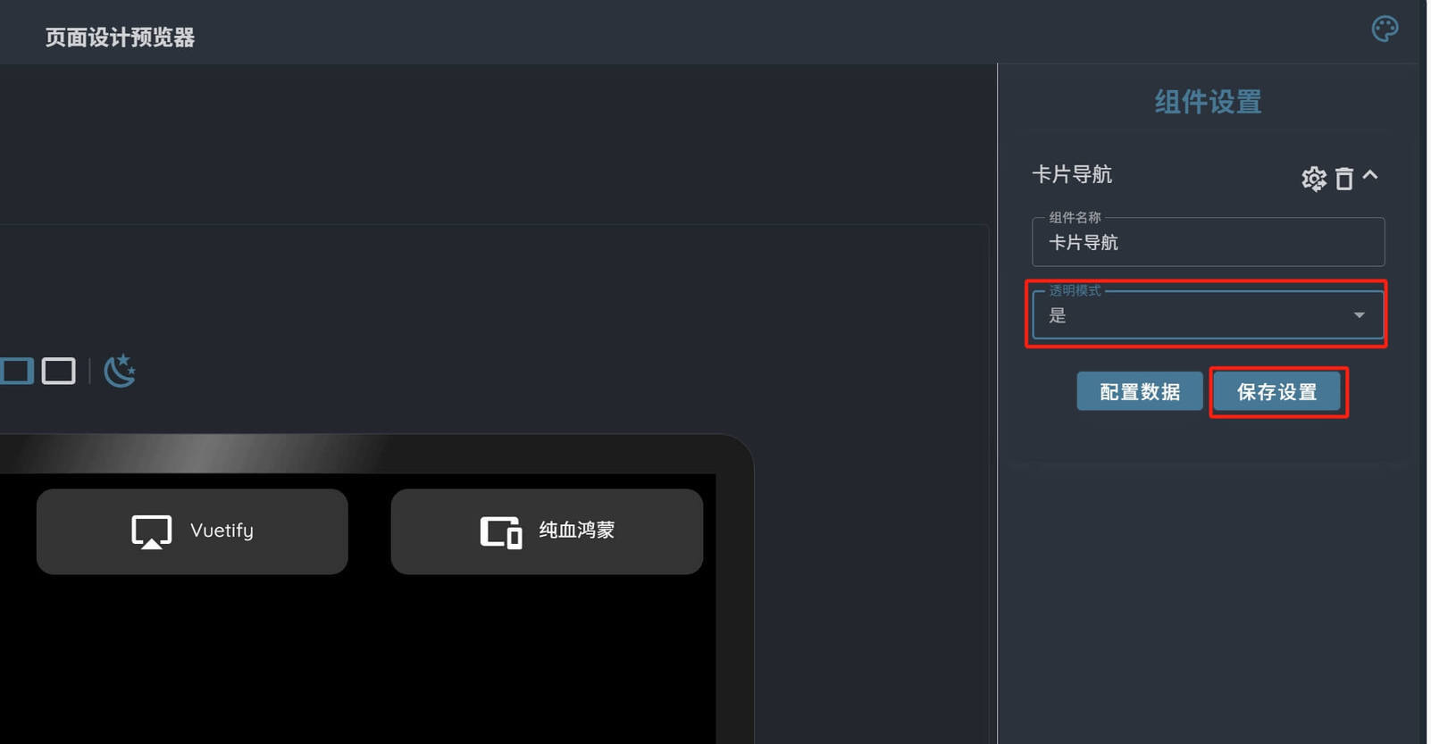Viewport: 1431px width, 744px height.
Task: Delete component with the trash icon
Action: 1343,179
